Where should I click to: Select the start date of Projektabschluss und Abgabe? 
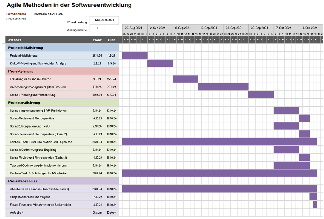[97, 197]
